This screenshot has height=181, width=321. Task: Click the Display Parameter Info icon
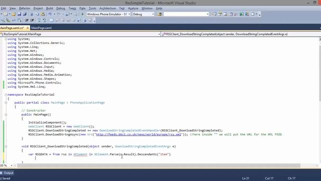point(8,20)
